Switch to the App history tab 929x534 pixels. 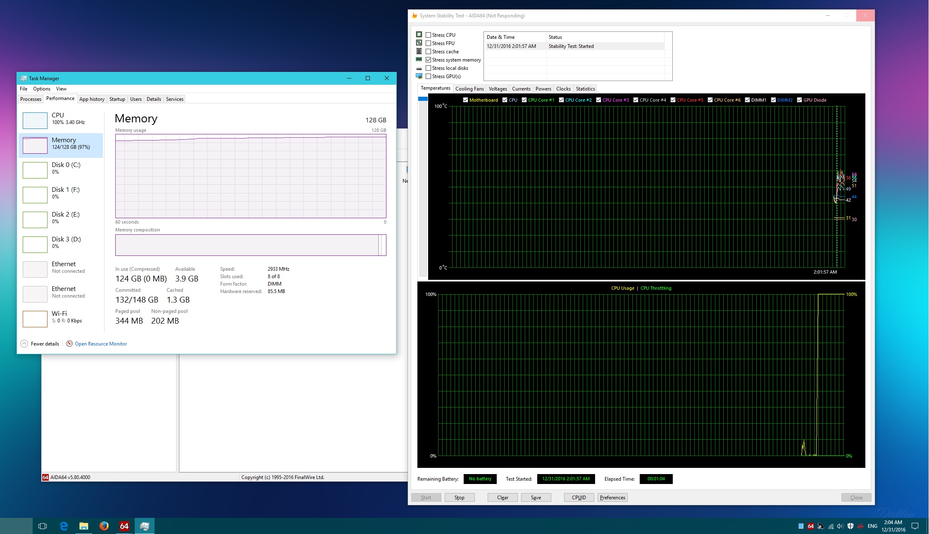92,99
